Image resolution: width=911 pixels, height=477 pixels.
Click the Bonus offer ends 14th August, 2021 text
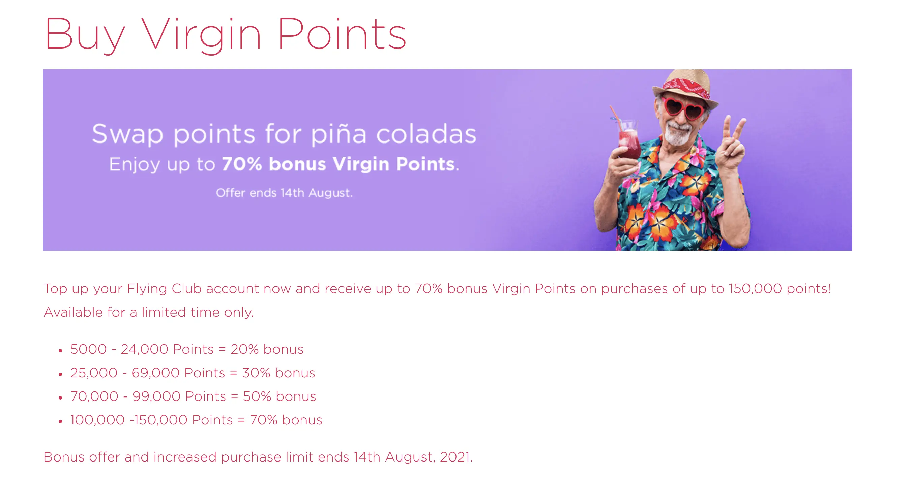(x=258, y=457)
